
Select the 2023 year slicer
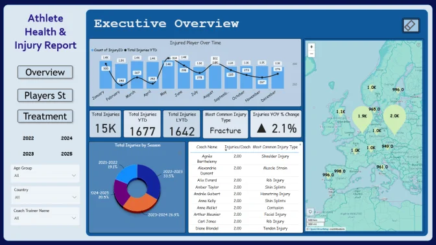[29, 154]
